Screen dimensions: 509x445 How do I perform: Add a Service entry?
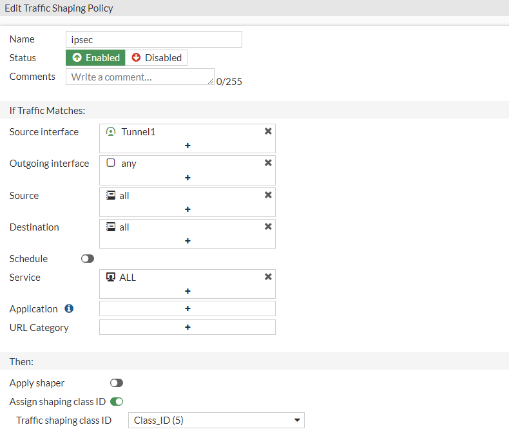(187, 291)
